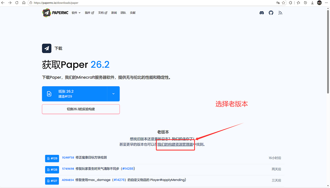Open the browser history icon

point(305,3)
